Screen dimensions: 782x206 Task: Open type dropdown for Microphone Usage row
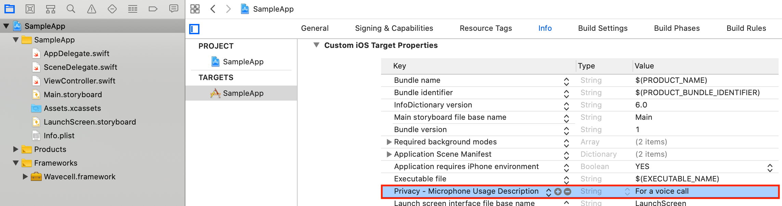[x=627, y=191]
